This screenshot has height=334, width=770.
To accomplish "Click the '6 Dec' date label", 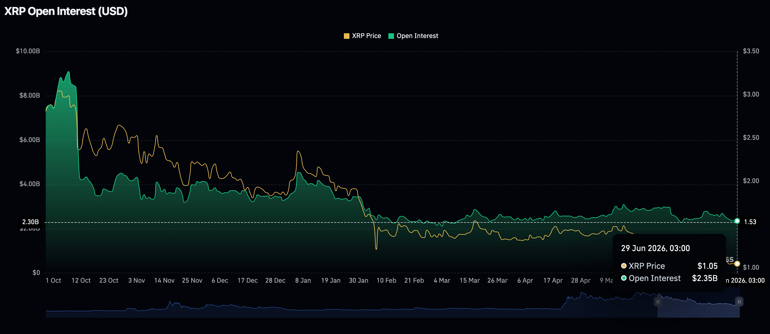I will (220, 280).
